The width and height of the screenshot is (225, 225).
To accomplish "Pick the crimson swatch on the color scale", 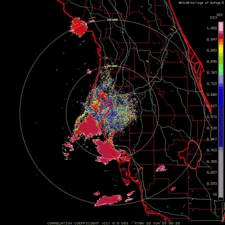I will pyautogui.click(x=221, y=35).
